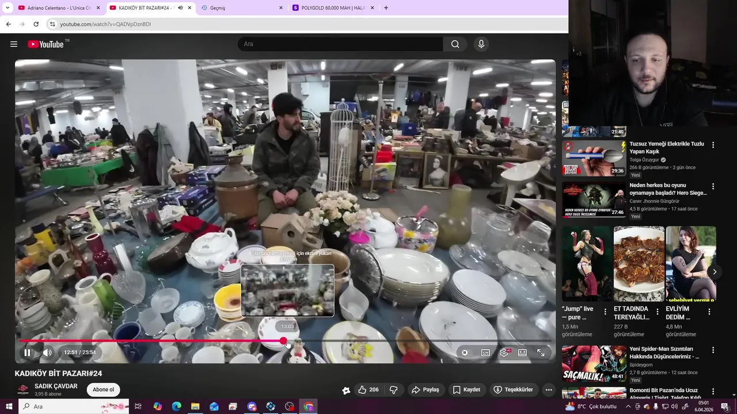Image resolution: width=737 pixels, height=414 pixels.
Task: Open the Yeni Spider-Man Sızıntıları title link
Action: [664, 352]
